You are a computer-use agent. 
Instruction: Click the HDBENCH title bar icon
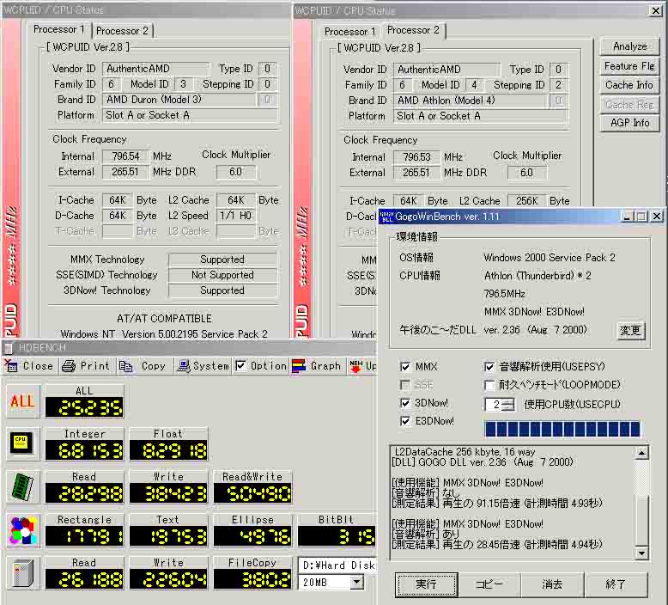[x=9, y=348]
